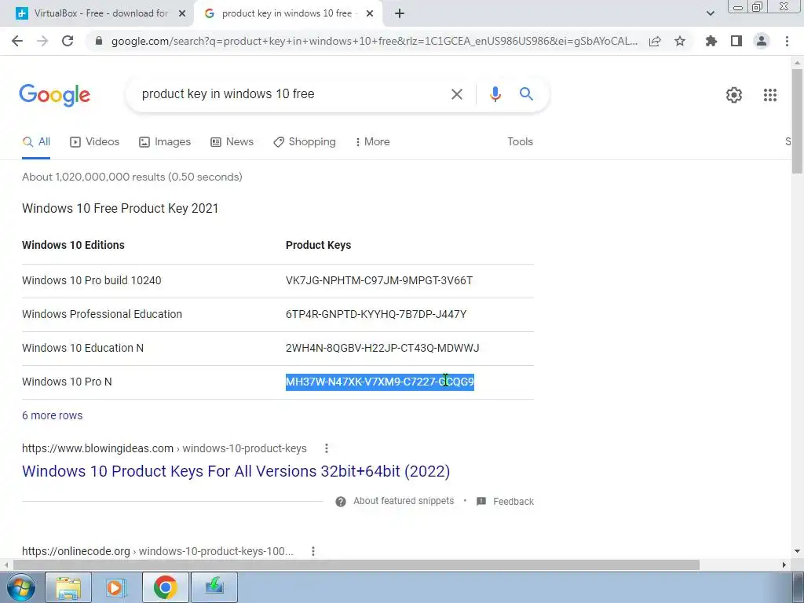The height and width of the screenshot is (603, 804).
Task: Open the media player taskbar icon
Action: click(x=116, y=587)
